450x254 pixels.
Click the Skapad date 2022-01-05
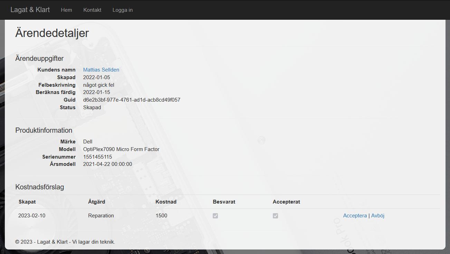(97, 77)
